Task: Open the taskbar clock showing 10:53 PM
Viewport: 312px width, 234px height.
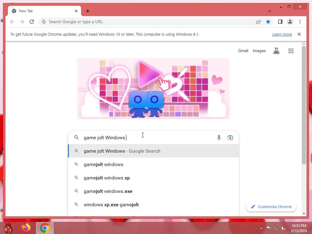Action: click(x=299, y=228)
